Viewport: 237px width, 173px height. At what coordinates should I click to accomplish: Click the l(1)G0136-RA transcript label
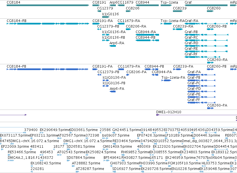point(114,32)
